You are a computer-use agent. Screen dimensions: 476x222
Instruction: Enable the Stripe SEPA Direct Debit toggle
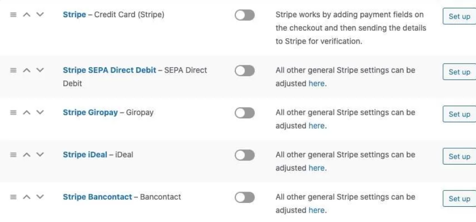click(245, 71)
